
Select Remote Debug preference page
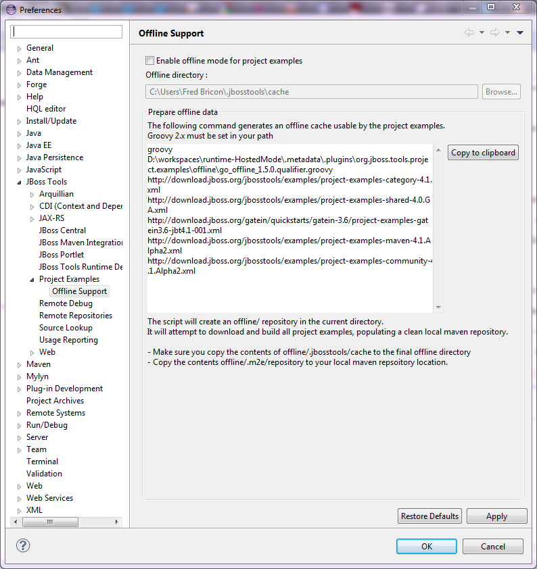(66, 303)
